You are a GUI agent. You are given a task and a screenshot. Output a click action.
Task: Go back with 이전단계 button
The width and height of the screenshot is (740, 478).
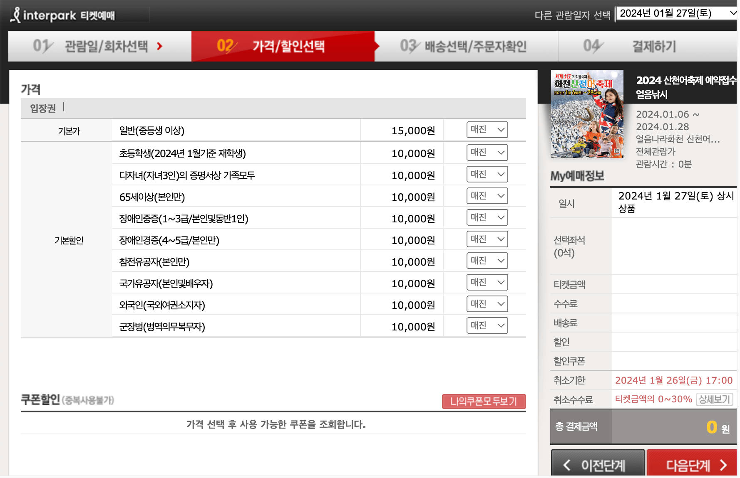[x=598, y=463]
